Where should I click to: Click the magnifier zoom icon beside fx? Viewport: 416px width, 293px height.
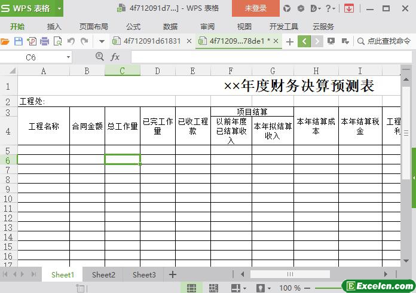pyautogui.click(x=99, y=56)
